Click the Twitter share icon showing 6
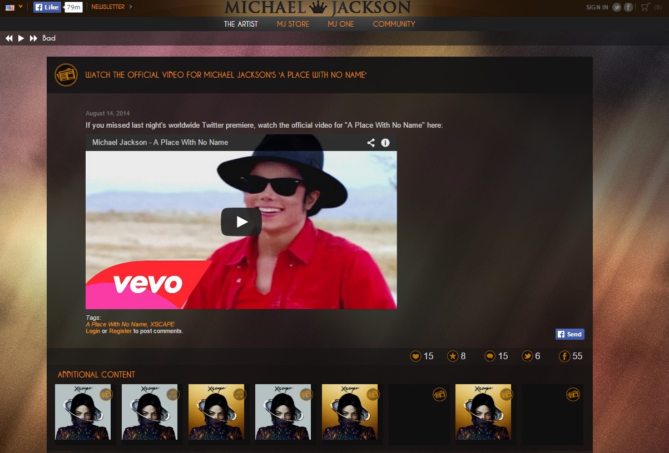Image resolution: width=669 pixels, height=453 pixels. [527, 356]
